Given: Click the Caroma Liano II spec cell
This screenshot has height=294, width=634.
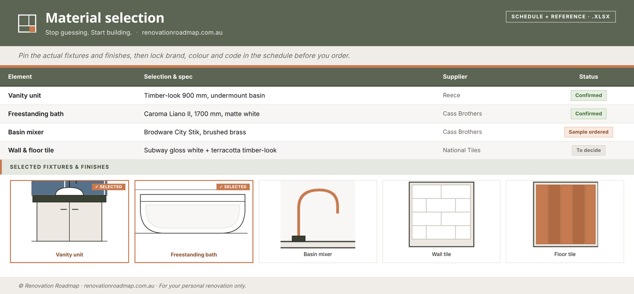Looking at the screenshot, I should (202, 114).
